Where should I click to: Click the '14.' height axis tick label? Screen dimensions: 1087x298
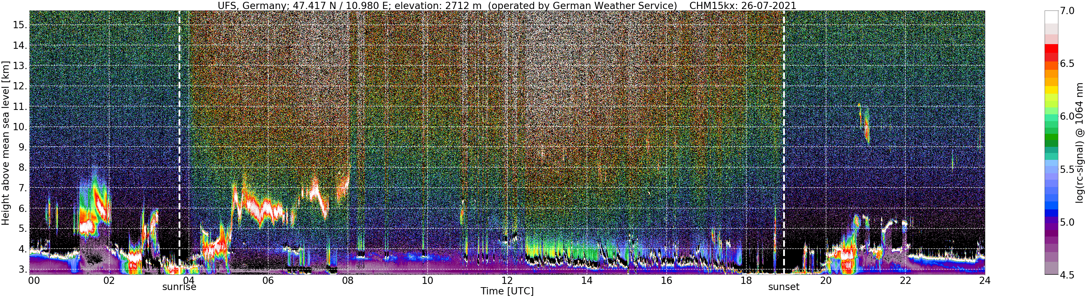[20, 46]
